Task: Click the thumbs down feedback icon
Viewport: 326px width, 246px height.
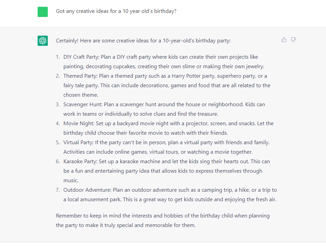Action: [x=293, y=40]
